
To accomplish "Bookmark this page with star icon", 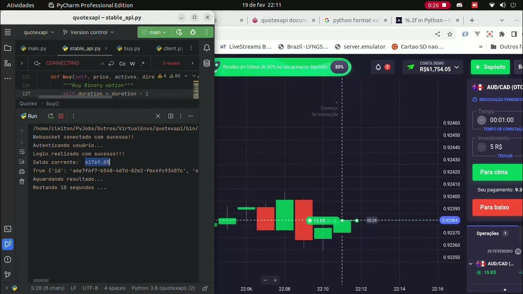I will (450, 34).
